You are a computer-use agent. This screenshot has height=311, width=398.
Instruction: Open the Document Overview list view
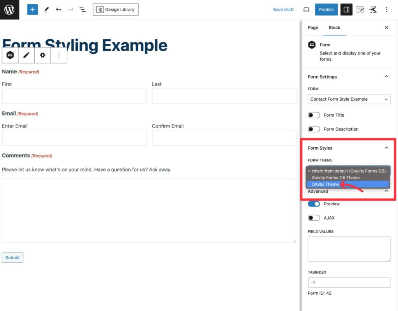pyautogui.click(x=82, y=9)
